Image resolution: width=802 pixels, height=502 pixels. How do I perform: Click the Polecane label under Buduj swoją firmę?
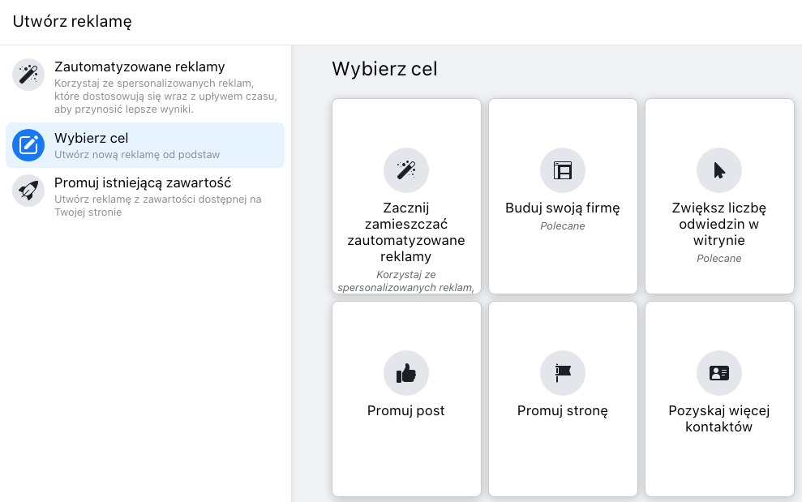(562, 226)
